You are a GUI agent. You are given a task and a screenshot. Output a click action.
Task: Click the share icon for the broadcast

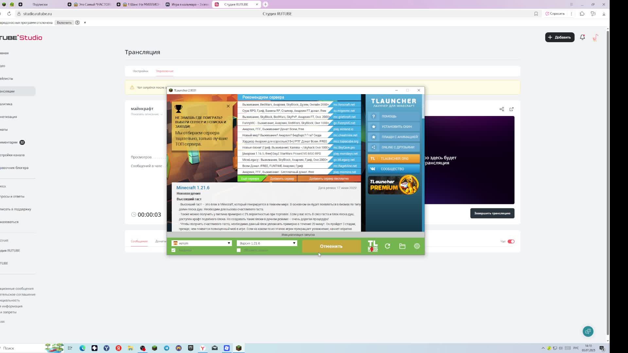pyautogui.click(x=502, y=109)
